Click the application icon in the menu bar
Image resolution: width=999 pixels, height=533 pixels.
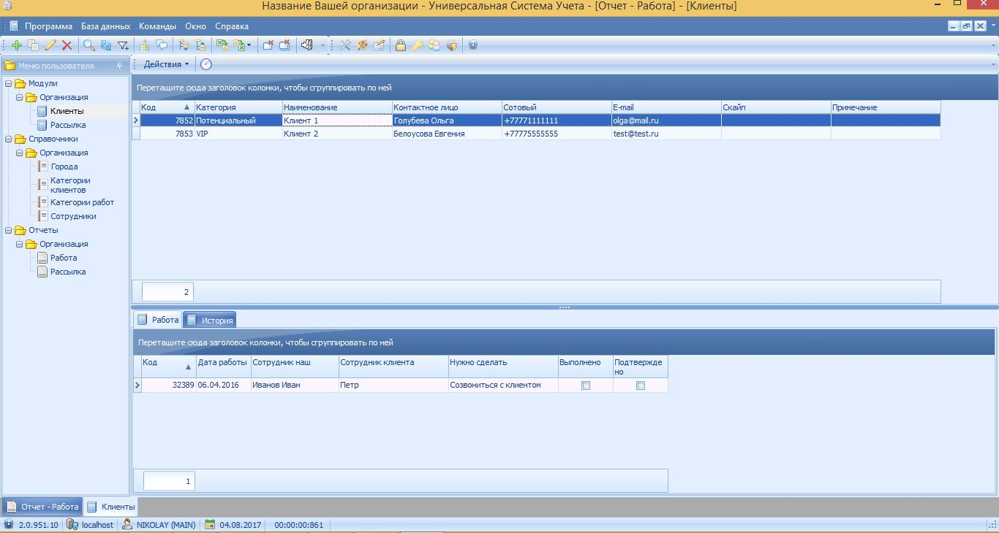pos(13,26)
